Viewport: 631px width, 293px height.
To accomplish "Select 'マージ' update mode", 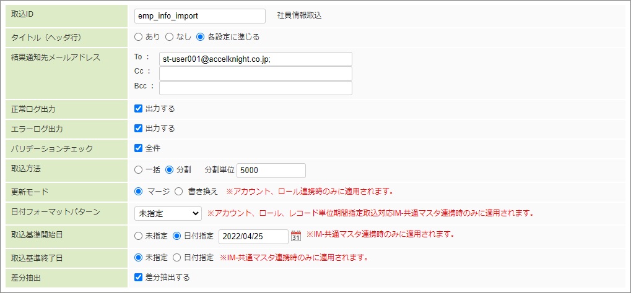I will pyautogui.click(x=139, y=191).
